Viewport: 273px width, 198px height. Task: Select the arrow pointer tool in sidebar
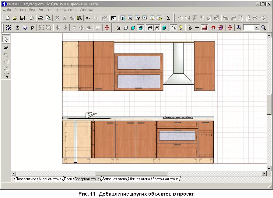point(6,39)
